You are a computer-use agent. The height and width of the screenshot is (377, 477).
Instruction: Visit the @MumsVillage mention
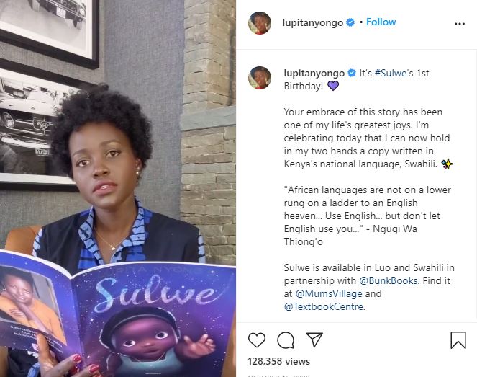tap(329, 294)
